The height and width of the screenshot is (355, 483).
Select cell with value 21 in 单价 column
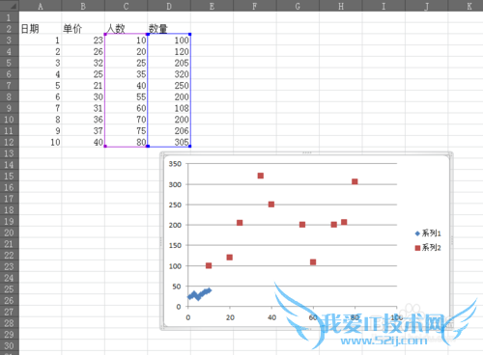[83, 86]
